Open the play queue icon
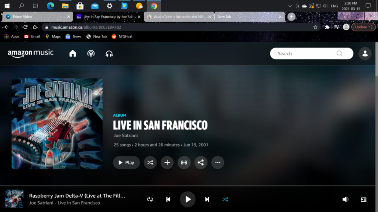The image size is (378, 212). coord(364,199)
